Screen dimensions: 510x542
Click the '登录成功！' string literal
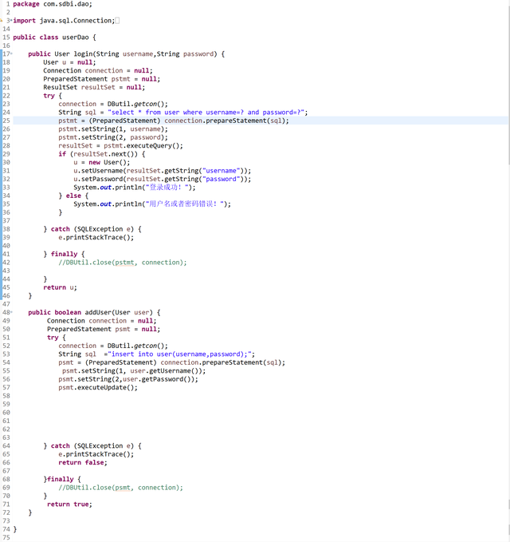pos(167,188)
